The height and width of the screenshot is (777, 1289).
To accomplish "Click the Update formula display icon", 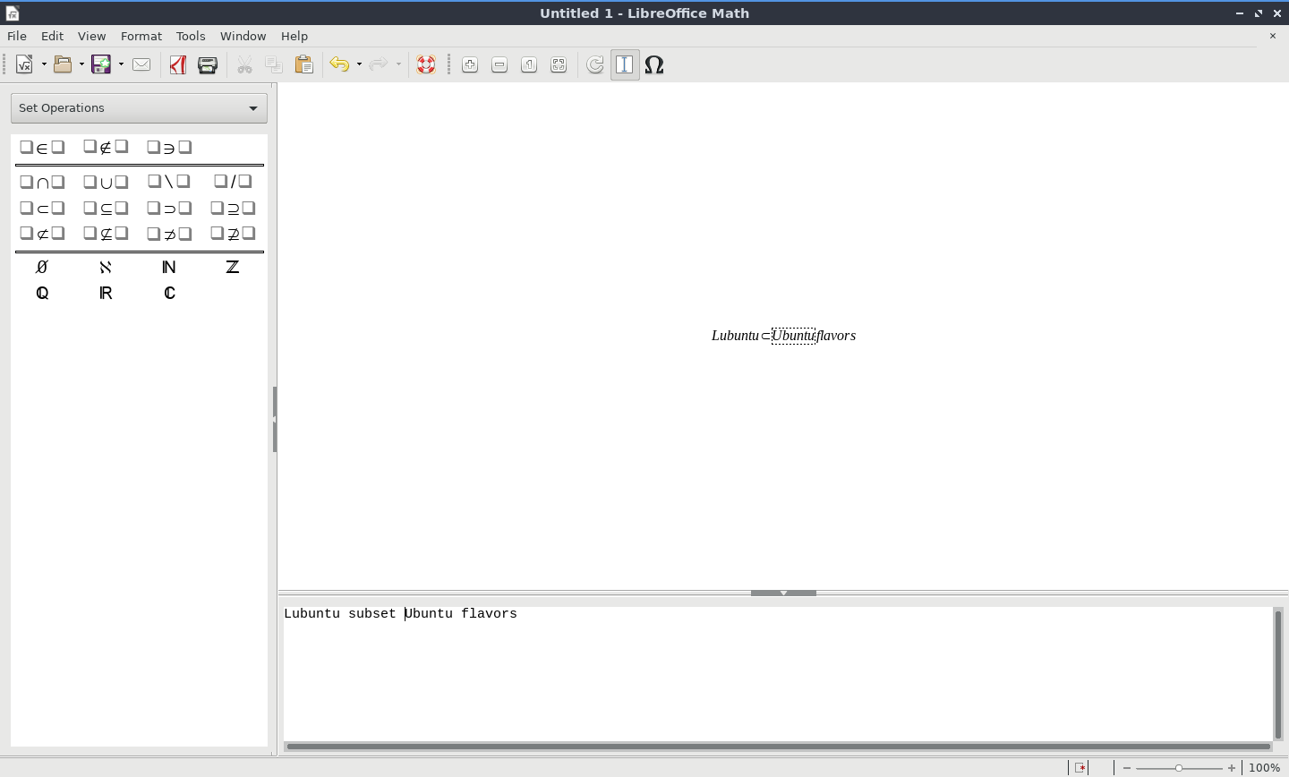I will pyautogui.click(x=595, y=64).
